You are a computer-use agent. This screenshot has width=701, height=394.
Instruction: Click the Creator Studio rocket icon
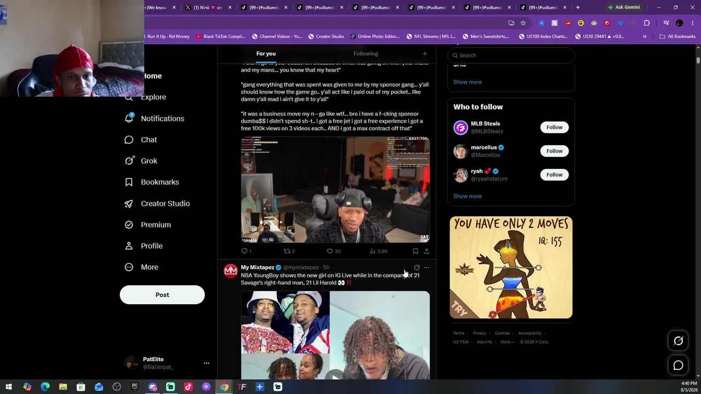point(129,204)
